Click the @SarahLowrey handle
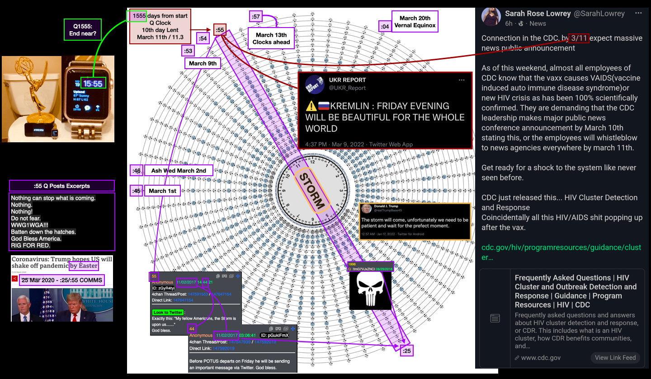 point(599,14)
